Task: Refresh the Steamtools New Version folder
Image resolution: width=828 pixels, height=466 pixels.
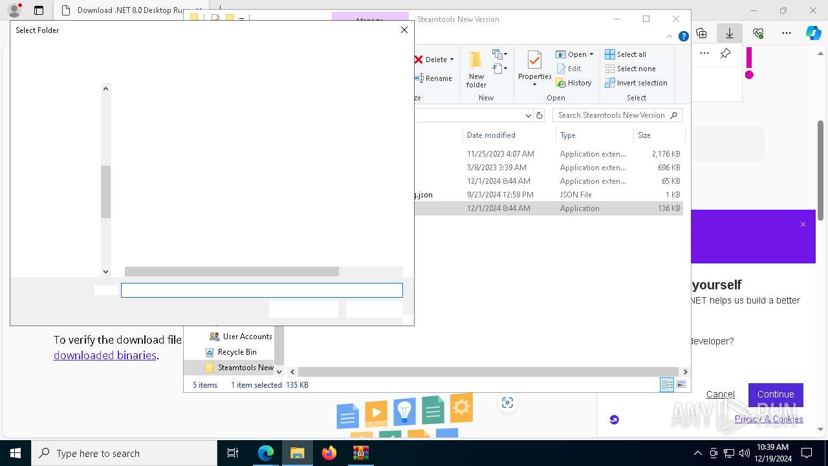Action: pos(539,115)
